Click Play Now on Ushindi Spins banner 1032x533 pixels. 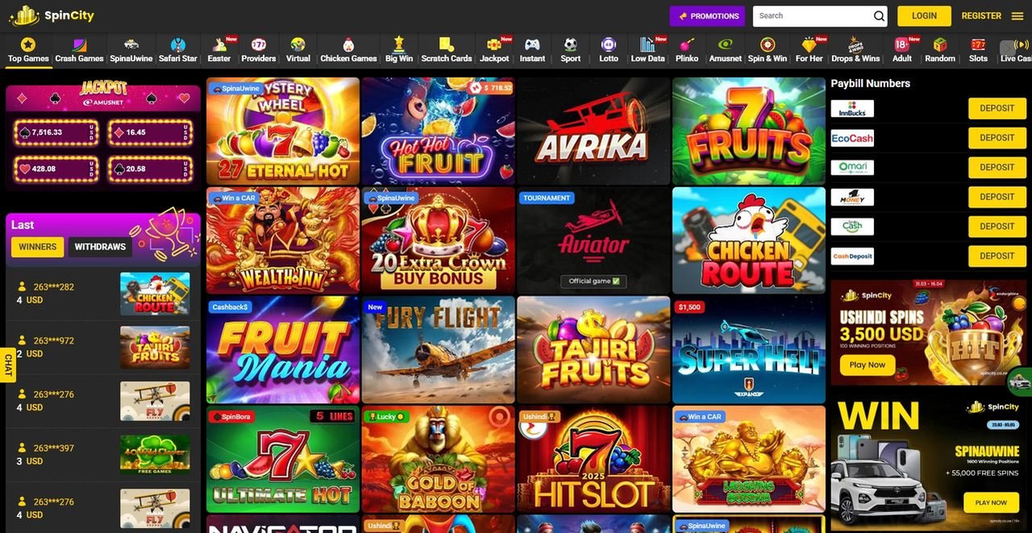click(x=868, y=364)
